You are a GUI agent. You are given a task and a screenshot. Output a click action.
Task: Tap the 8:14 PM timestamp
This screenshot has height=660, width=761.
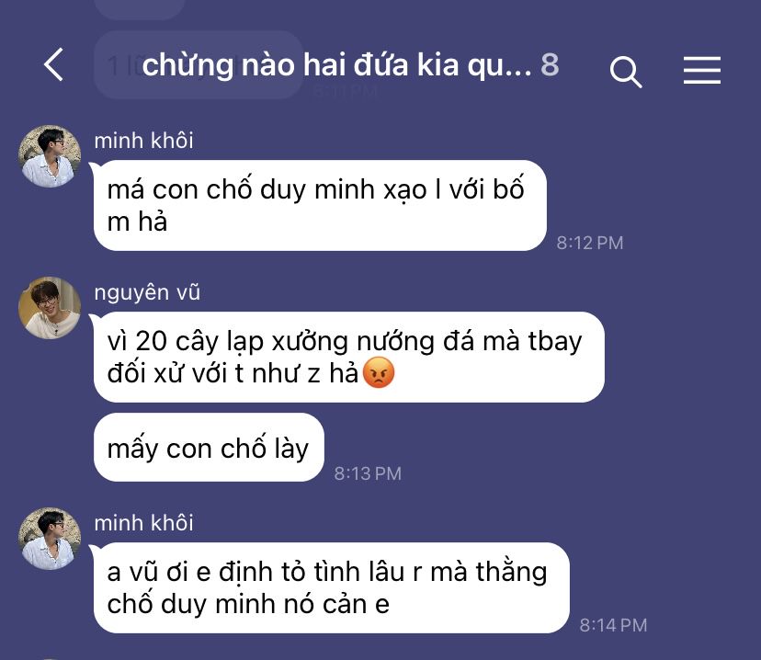click(x=613, y=625)
